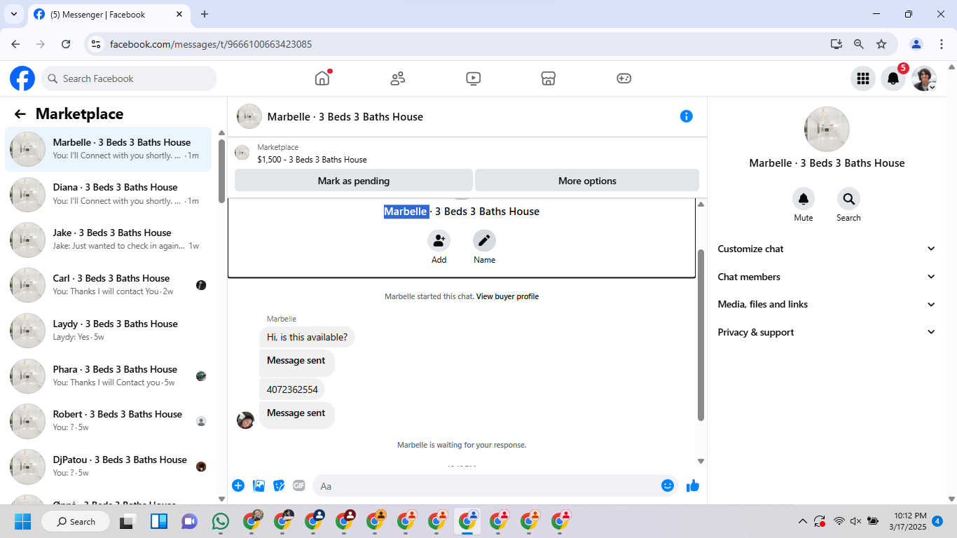Expand the Chat members section

pos(827,277)
